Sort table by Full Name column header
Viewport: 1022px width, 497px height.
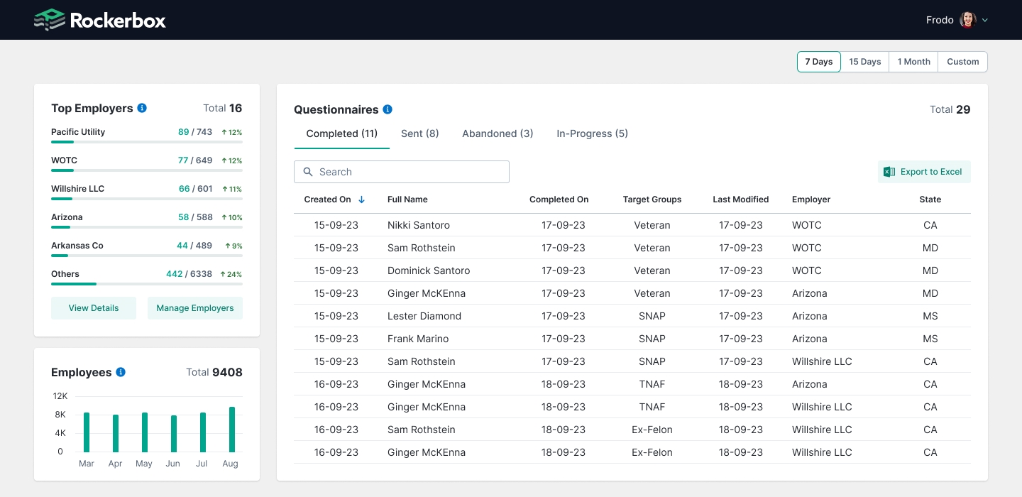tap(407, 200)
